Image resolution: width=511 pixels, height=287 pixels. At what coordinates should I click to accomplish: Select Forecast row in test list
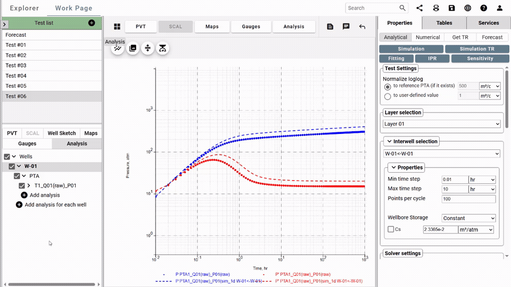pos(52,35)
